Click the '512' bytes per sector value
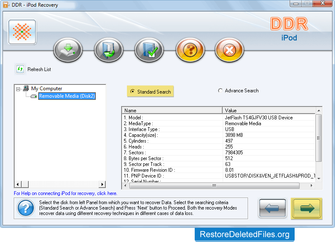The width and height of the screenshot is (335, 242). click(x=229, y=158)
